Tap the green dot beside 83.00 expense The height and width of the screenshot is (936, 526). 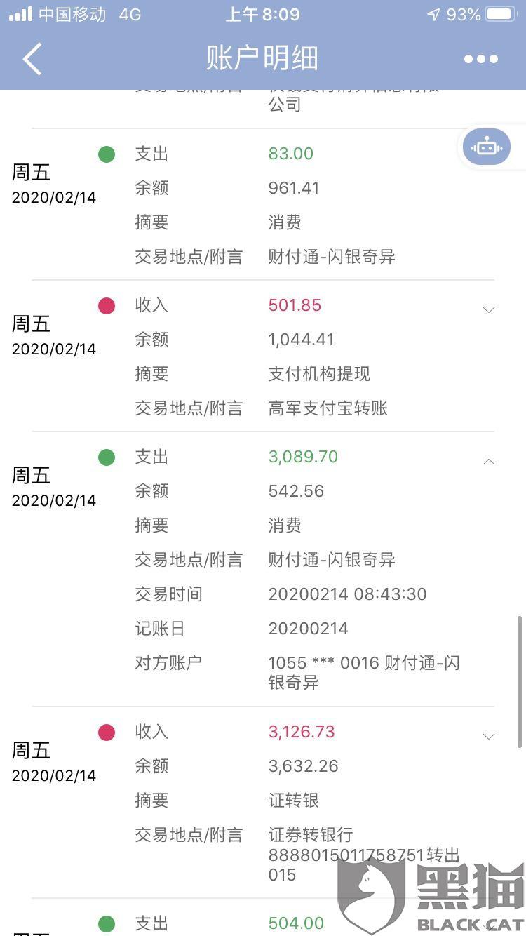pyautogui.click(x=107, y=154)
